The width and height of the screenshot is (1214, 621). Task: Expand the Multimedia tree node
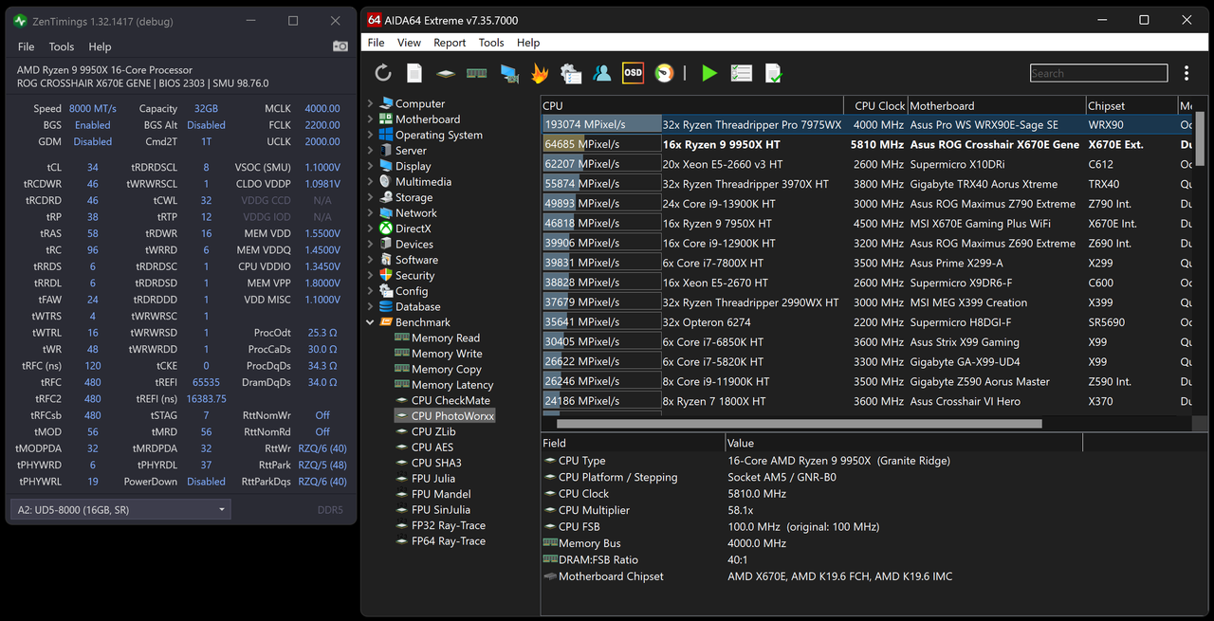[370, 182]
